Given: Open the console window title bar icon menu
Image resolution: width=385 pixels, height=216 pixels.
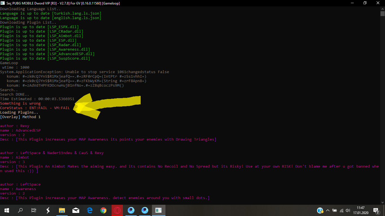Looking at the screenshot, I should point(3,3).
